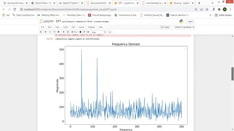The height and width of the screenshot is (131, 234).
Task: Open the Cell menu in Jupyter
Action: 73,27
